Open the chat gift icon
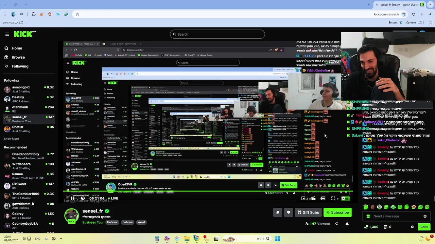 pyautogui.click(x=368, y=216)
